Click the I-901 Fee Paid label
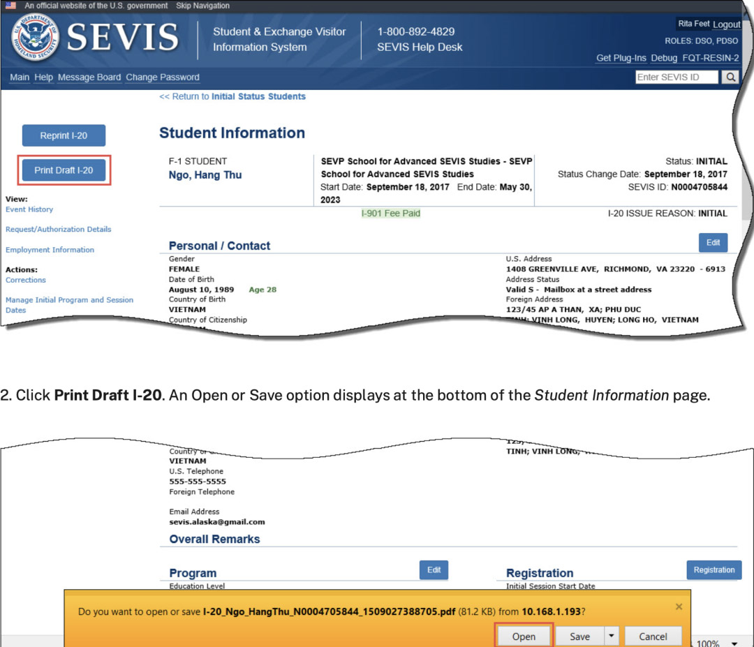 coord(390,213)
